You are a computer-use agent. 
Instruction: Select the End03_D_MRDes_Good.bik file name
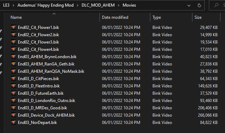(x=42, y=108)
